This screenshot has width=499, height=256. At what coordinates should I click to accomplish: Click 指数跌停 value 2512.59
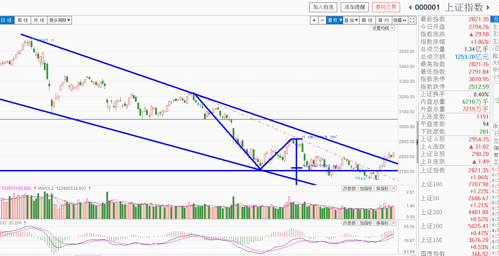tap(479, 87)
